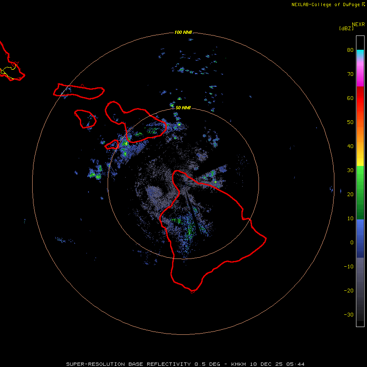Click the 70 value on the dBZ scale
367x367 pixels.
point(350,74)
